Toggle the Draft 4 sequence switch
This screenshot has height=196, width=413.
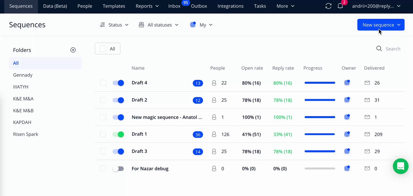tap(118, 83)
